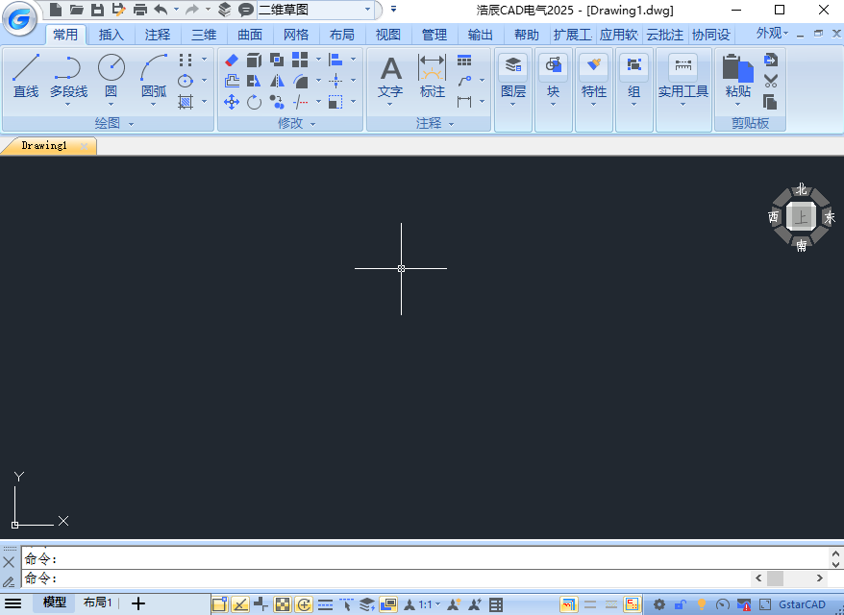
Task: Click the light bulb icon in status bar
Action: coord(702,604)
